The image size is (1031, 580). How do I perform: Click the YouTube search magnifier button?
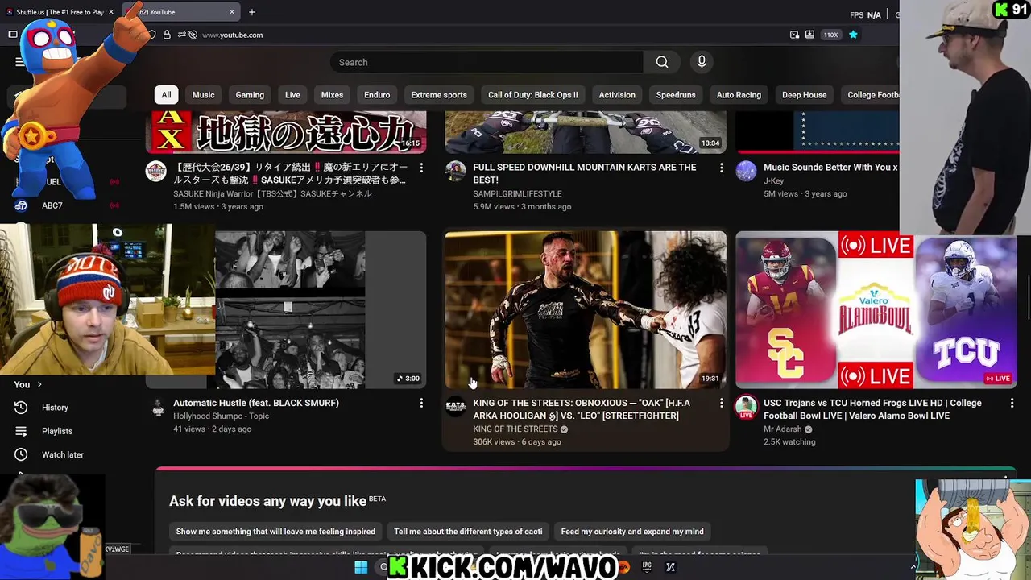coord(662,62)
